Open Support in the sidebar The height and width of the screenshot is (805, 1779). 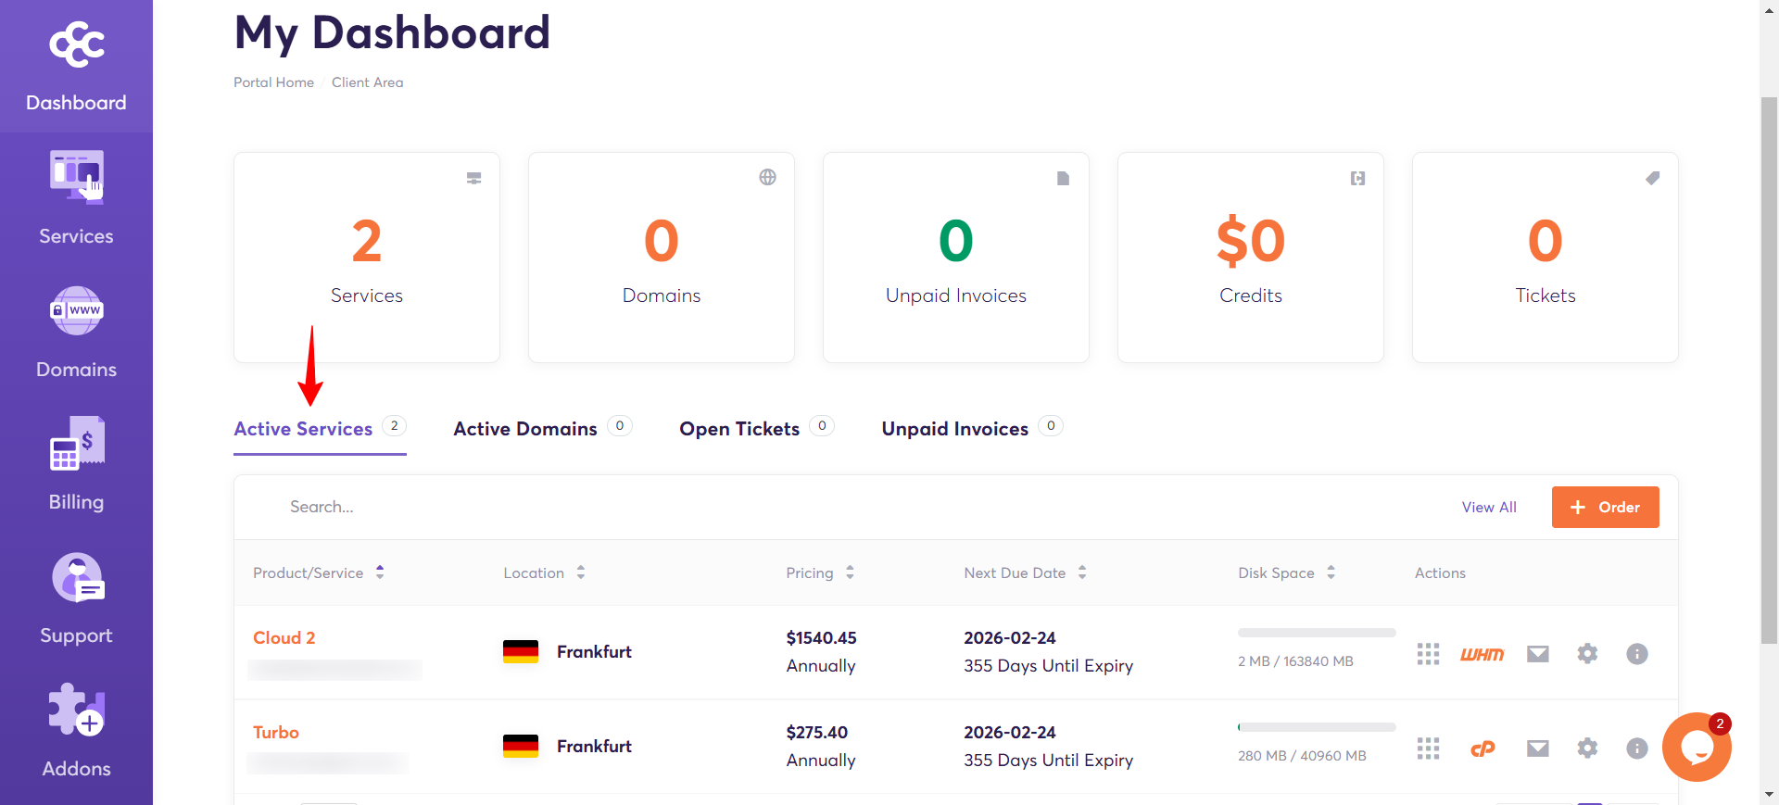[x=76, y=597]
